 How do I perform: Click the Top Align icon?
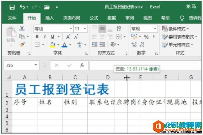[95, 27]
